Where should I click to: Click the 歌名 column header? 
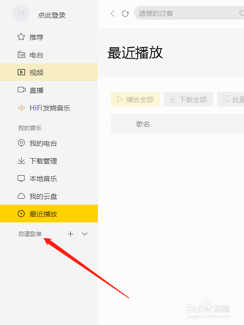(143, 124)
